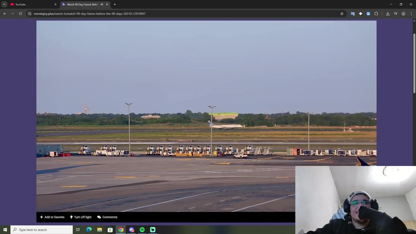Open the Discord taskbar icon
This screenshot has height=234, width=416.
131,230
